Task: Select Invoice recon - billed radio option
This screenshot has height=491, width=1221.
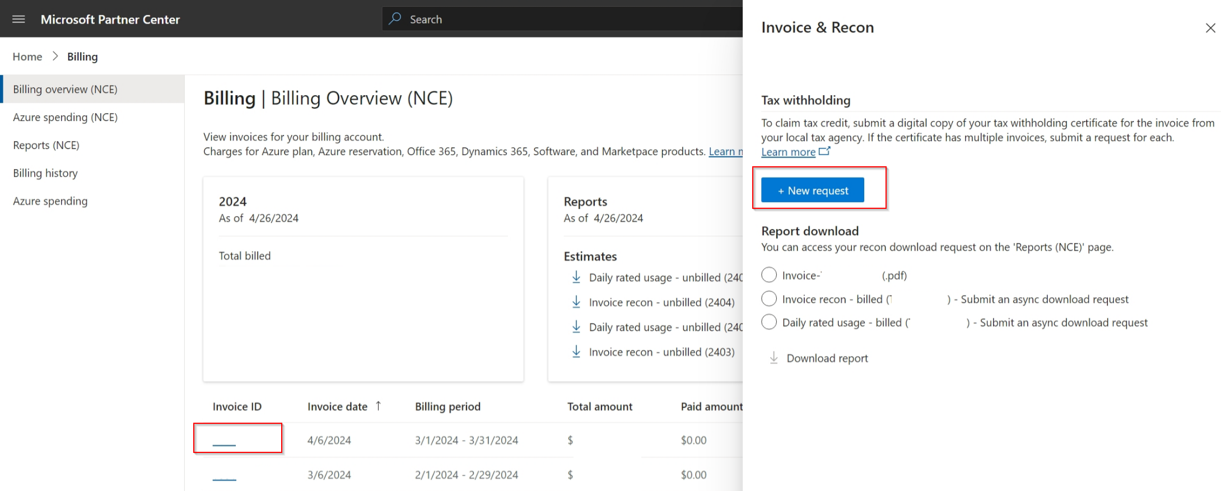Action: point(769,298)
